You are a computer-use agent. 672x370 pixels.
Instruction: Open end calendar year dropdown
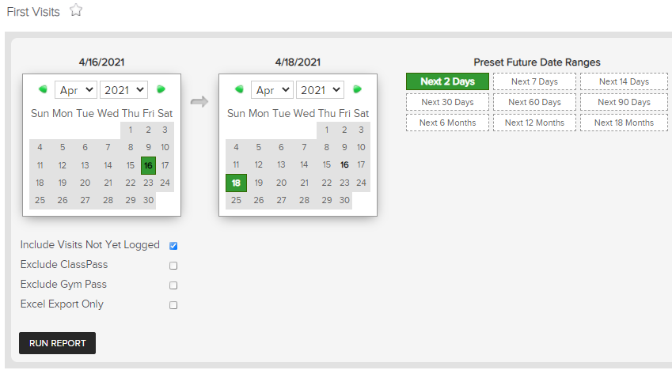pyautogui.click(x=320, y=90)
